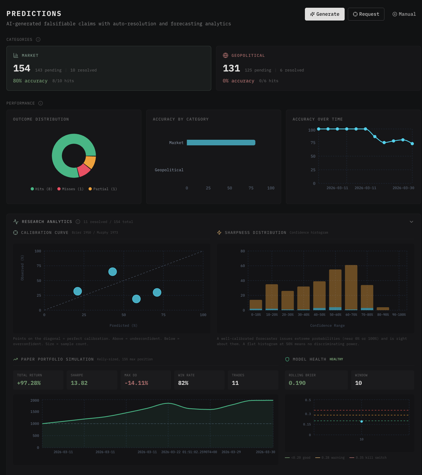Click the Hits legend green dot

(32, 189)
